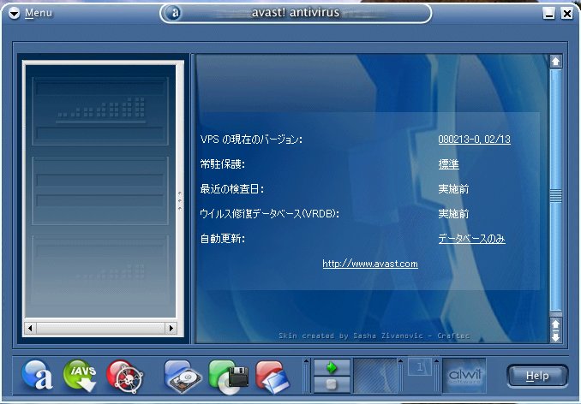Stop scan with grey stop button

(x=332, y=384)
